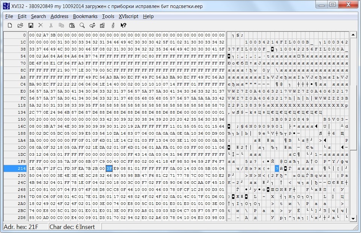Viewport: 361px width, 233px height.
Task: Click address label 16C
Action: pos(15,126)
